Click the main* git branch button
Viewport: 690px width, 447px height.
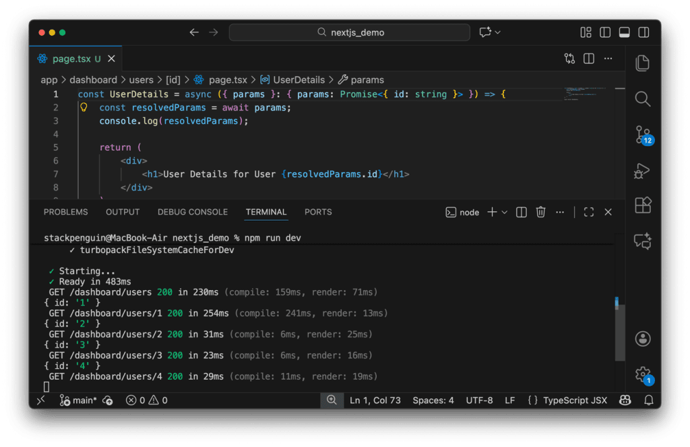pos(78,401)
